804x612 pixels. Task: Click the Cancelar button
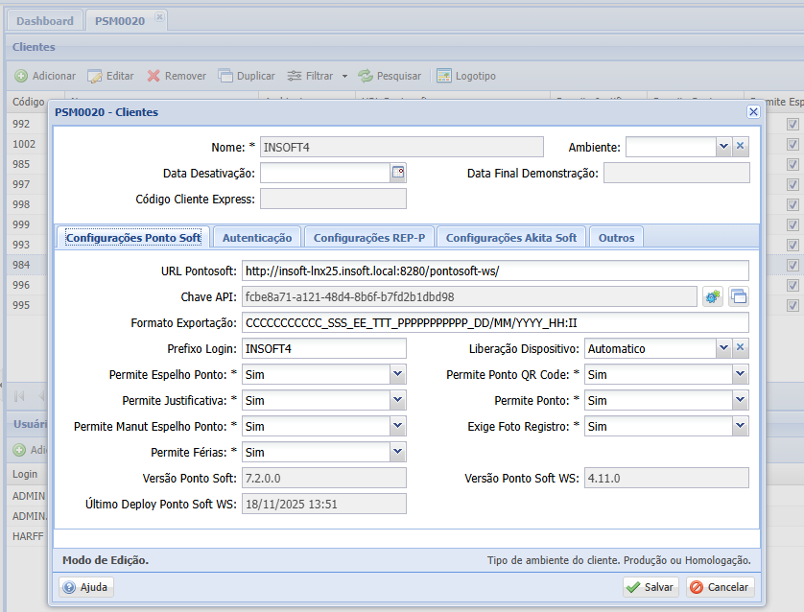point(720,587)
